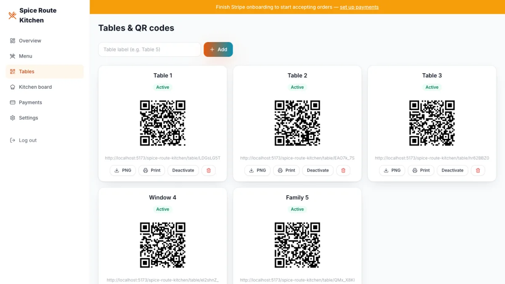Click the Family 5 QR code image
This screenshot has height=284, width=505.
click(x=298, y=245)
